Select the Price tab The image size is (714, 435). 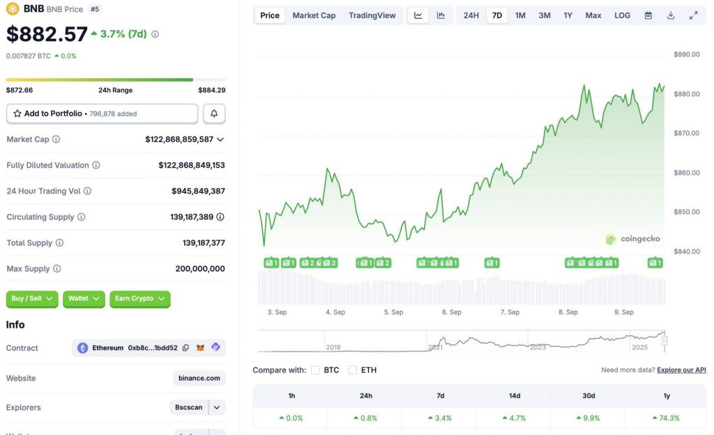[x=270, y=15]
